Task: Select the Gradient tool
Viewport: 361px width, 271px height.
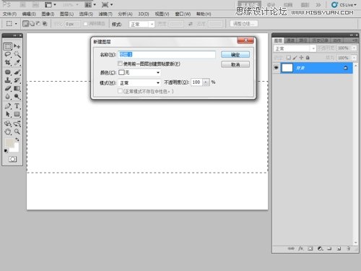Action: pos(17,88)
